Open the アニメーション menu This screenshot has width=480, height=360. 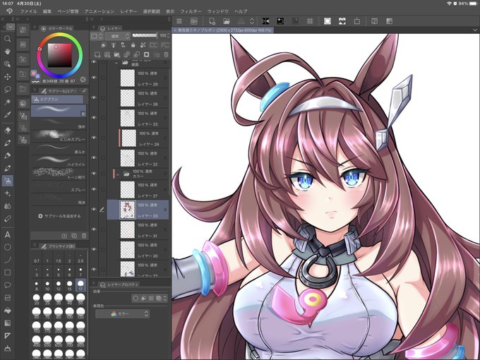tap(100, 11)
